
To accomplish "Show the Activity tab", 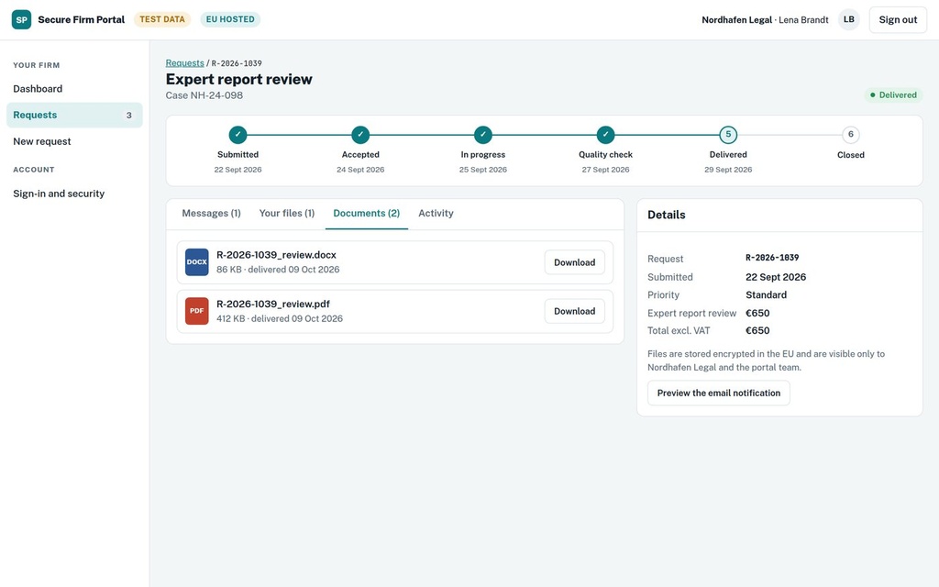I will (436, 213).
